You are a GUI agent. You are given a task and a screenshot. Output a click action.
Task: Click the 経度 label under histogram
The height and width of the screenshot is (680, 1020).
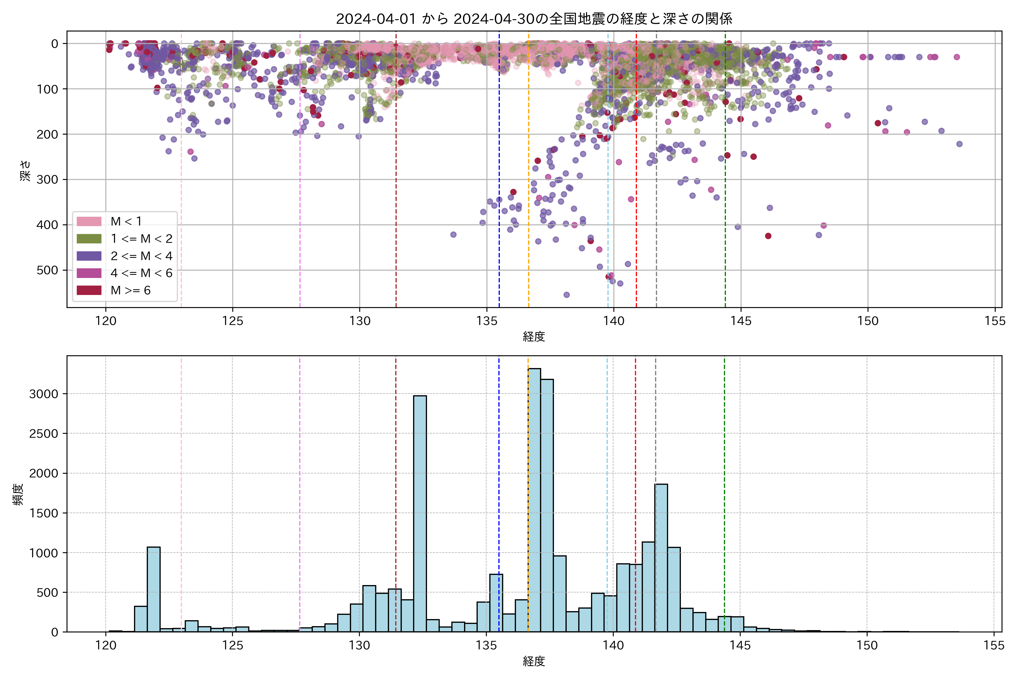click(x=534, y=661)
